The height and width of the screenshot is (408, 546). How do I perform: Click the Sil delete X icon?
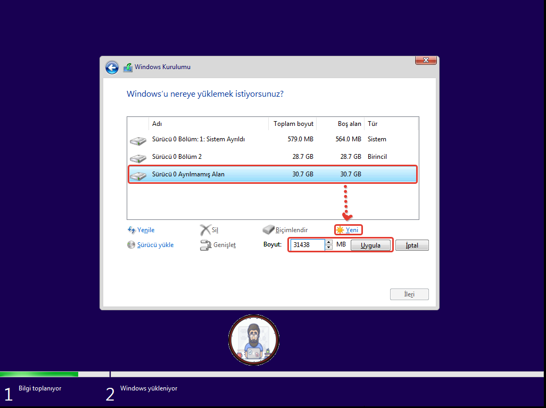point(205,229)
